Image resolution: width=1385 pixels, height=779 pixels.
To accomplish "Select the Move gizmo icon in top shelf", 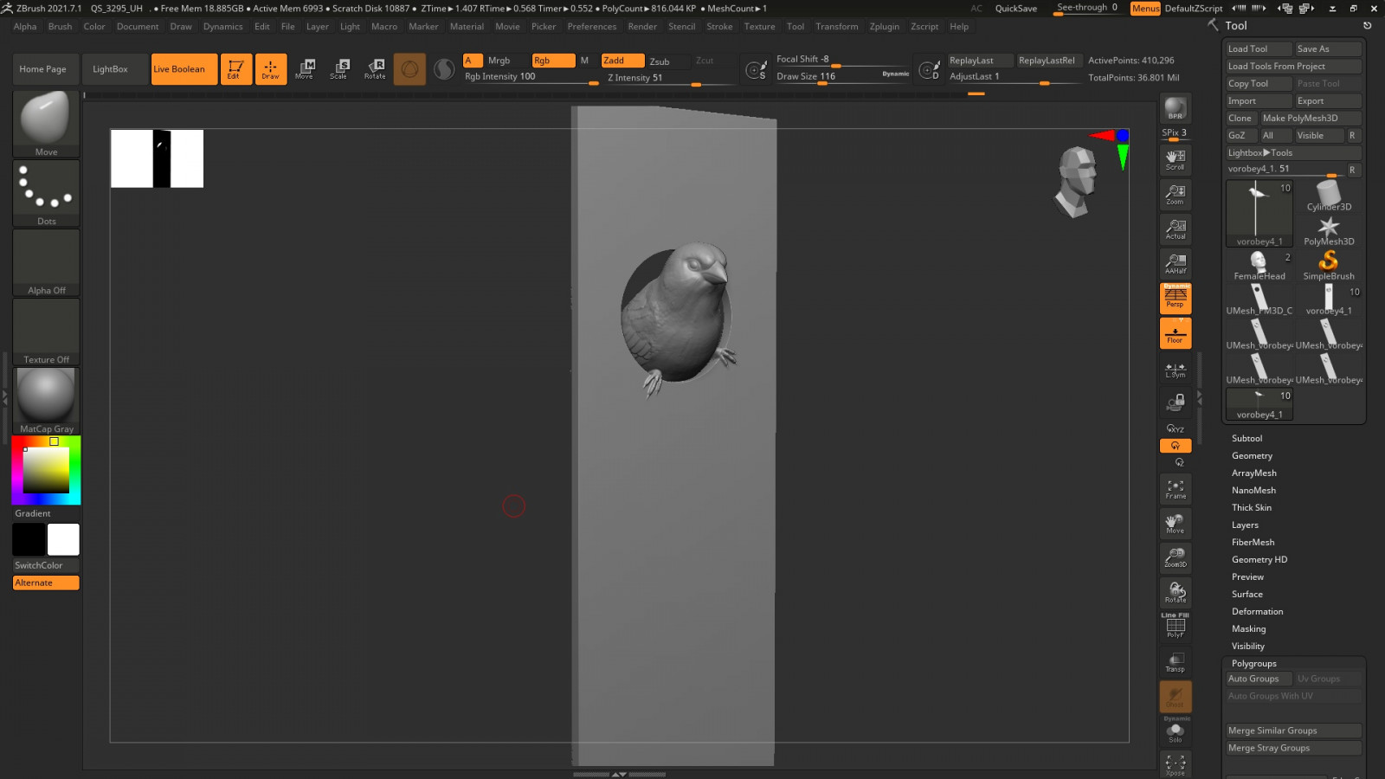I will pyautogui.click(x=305, y=69).
